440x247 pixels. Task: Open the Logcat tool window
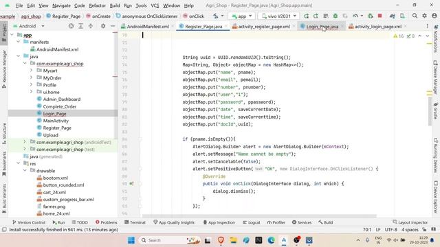click(252, 222)
